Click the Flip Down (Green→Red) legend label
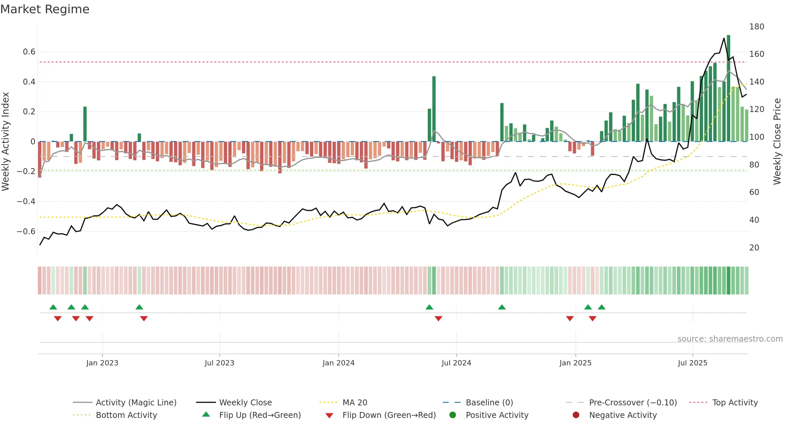The width and height of the screenshot is (794, 446). click(389, 415)
